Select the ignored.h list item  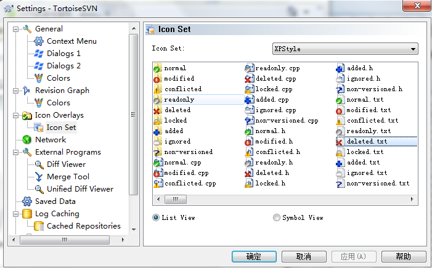(x=358, y=78)
